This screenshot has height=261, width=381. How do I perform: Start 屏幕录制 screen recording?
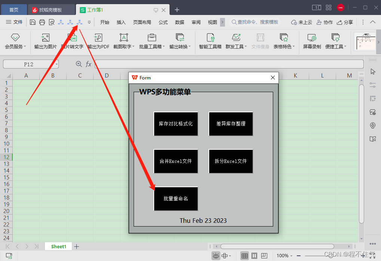pyautogui.click(x=311, y=41)
